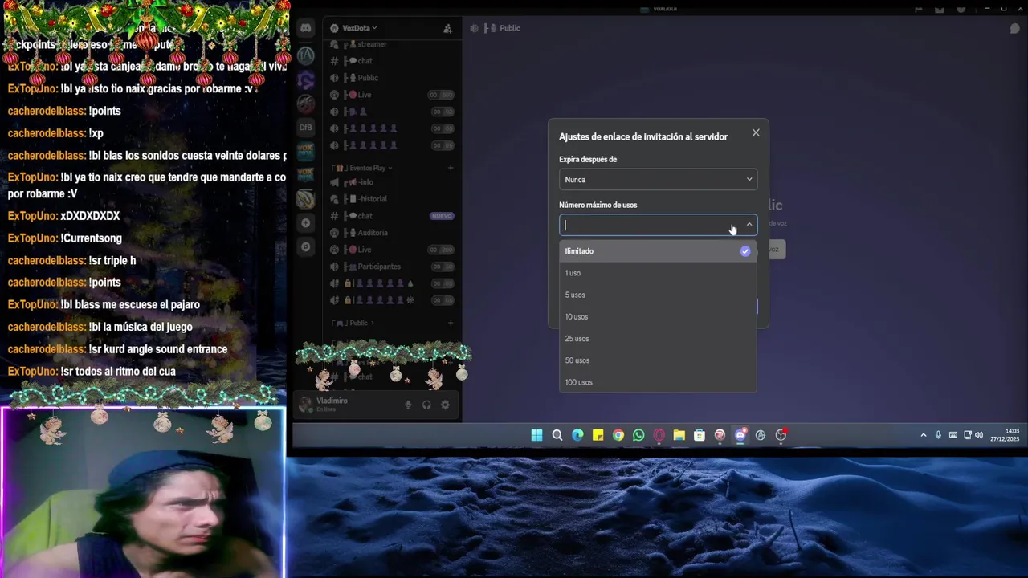This screenshot has width=1028, height=578.
Task: Click invite people icon beside VoxDota header
Action: click(447, 28)
